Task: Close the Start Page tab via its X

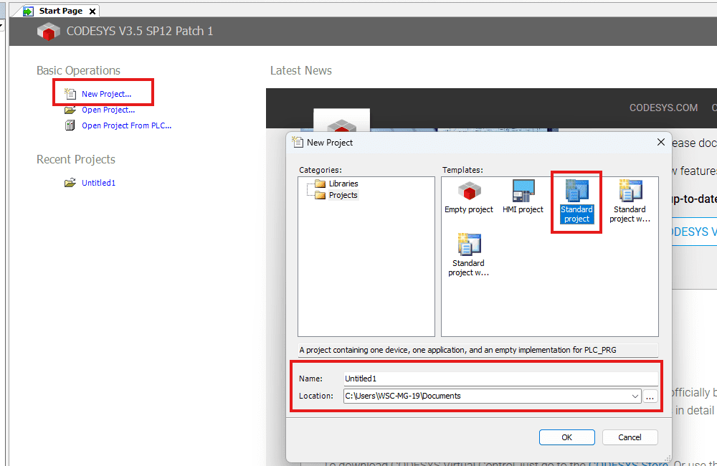Action: (x=92, y=11)
